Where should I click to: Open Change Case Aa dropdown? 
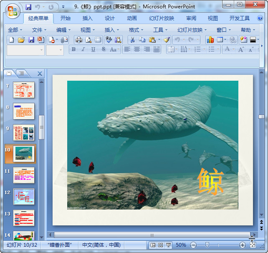point(115,49)
